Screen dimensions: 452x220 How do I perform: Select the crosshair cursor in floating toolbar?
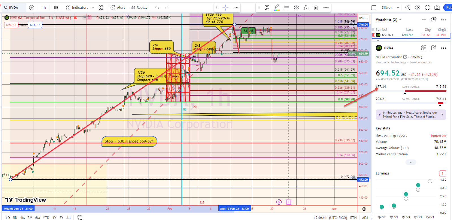pos(225,8)
